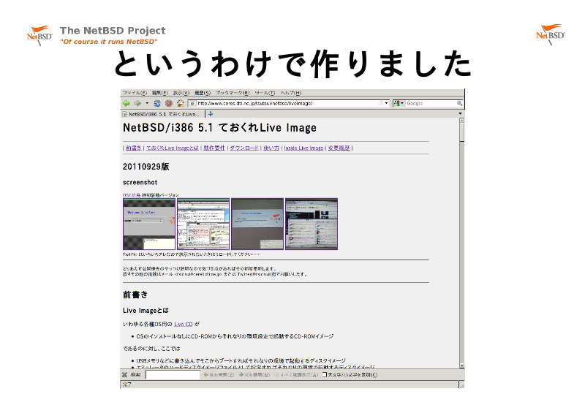Open the list all tabs dropdown arrow
585x413 pixels.
(460, 114)
